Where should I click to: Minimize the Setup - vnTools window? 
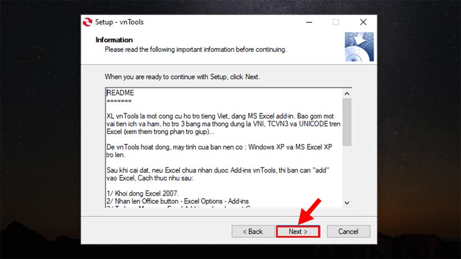click(x=308, y=22)
